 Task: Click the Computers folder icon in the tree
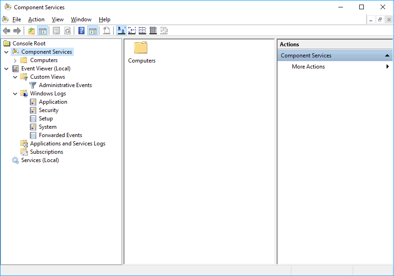pos(24,60)
